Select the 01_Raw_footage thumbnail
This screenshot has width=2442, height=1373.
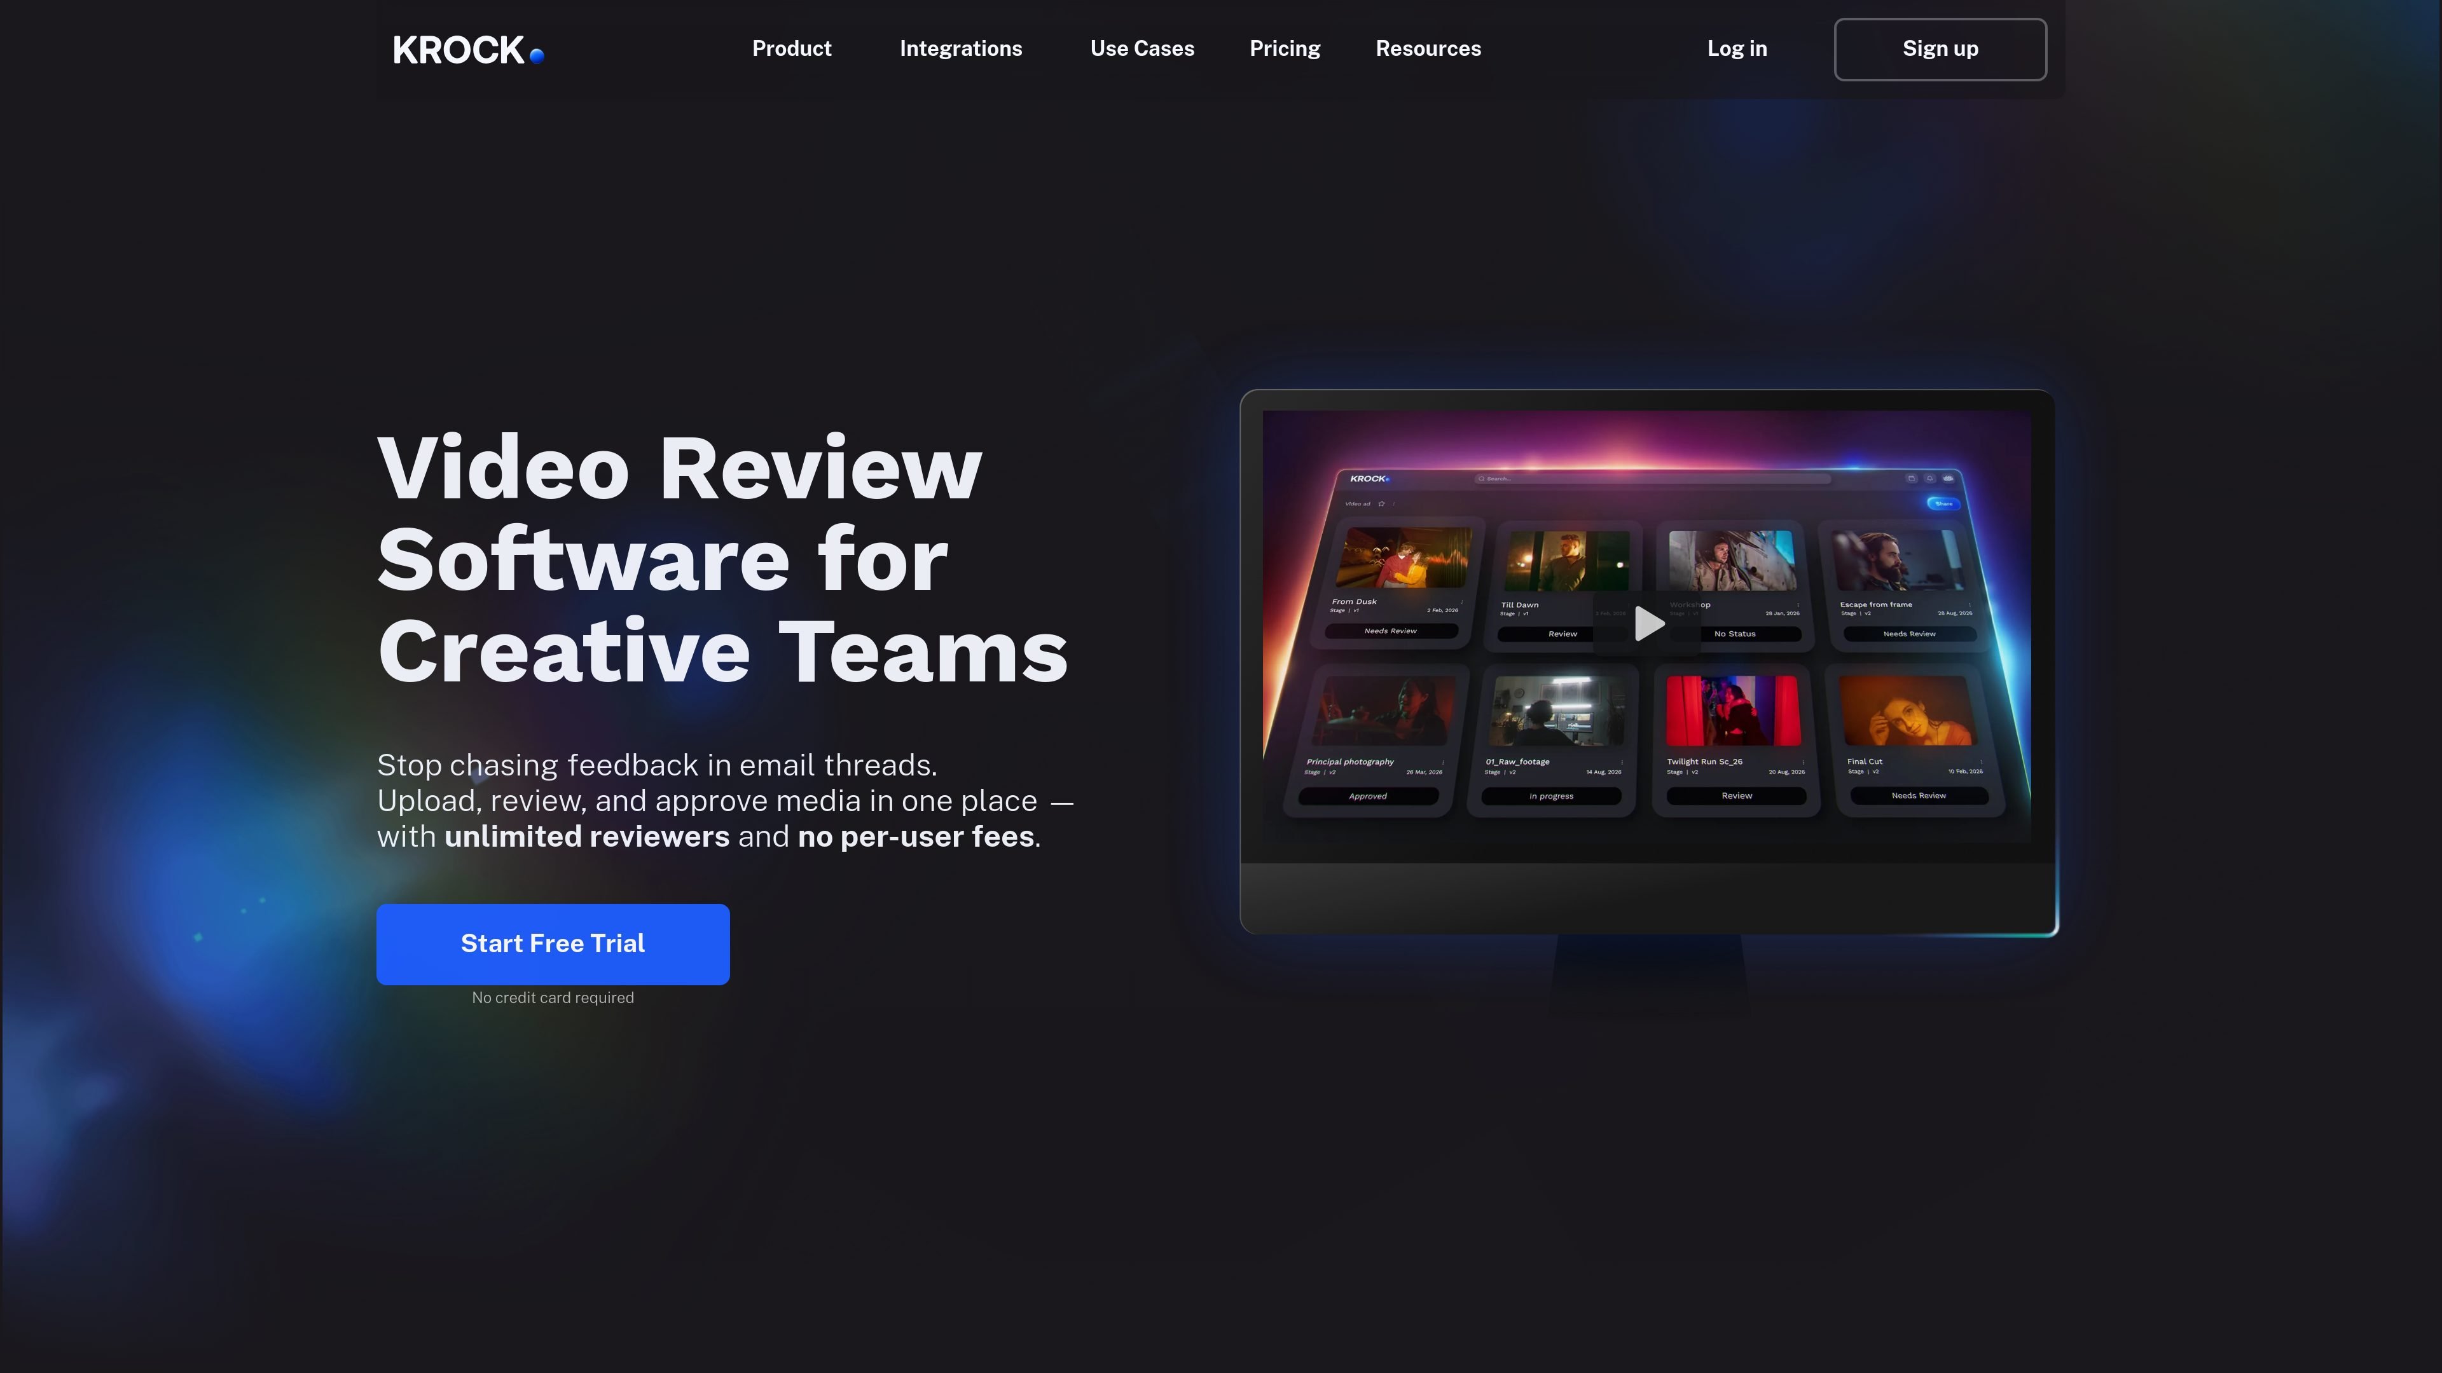[x=1557, y=711]
